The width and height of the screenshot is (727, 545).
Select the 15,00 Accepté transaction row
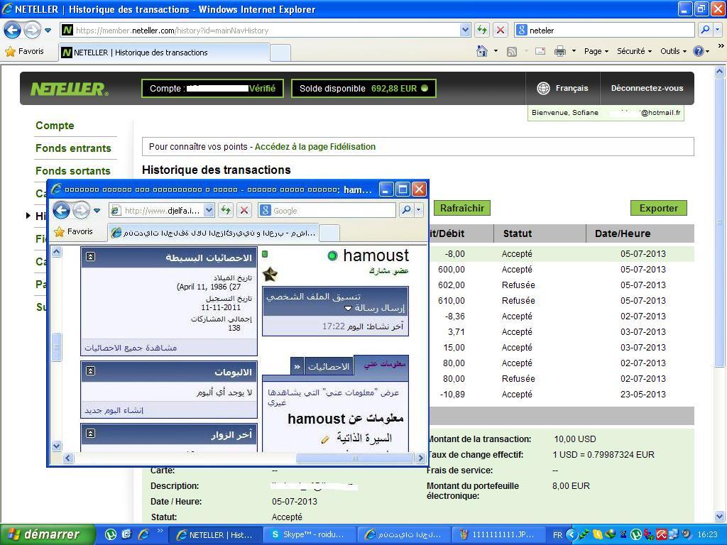(560, 348)
